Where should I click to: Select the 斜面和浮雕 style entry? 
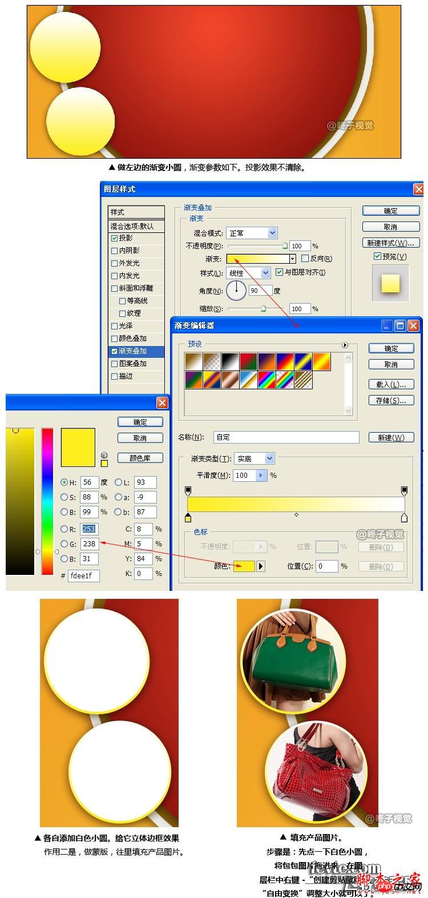(136, 288)
